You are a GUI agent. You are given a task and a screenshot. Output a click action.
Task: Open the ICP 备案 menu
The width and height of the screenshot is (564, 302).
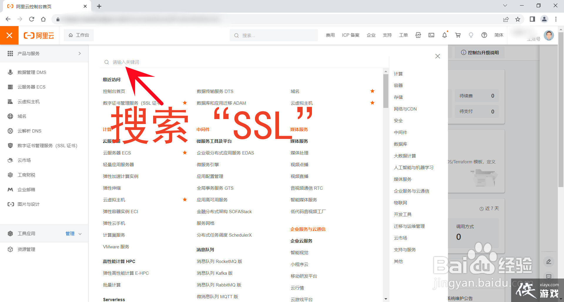coord(351,35)
